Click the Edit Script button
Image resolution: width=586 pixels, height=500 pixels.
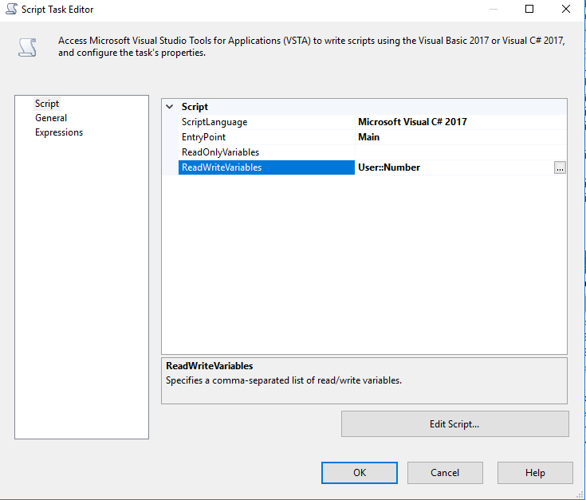(x=454, y=424)
